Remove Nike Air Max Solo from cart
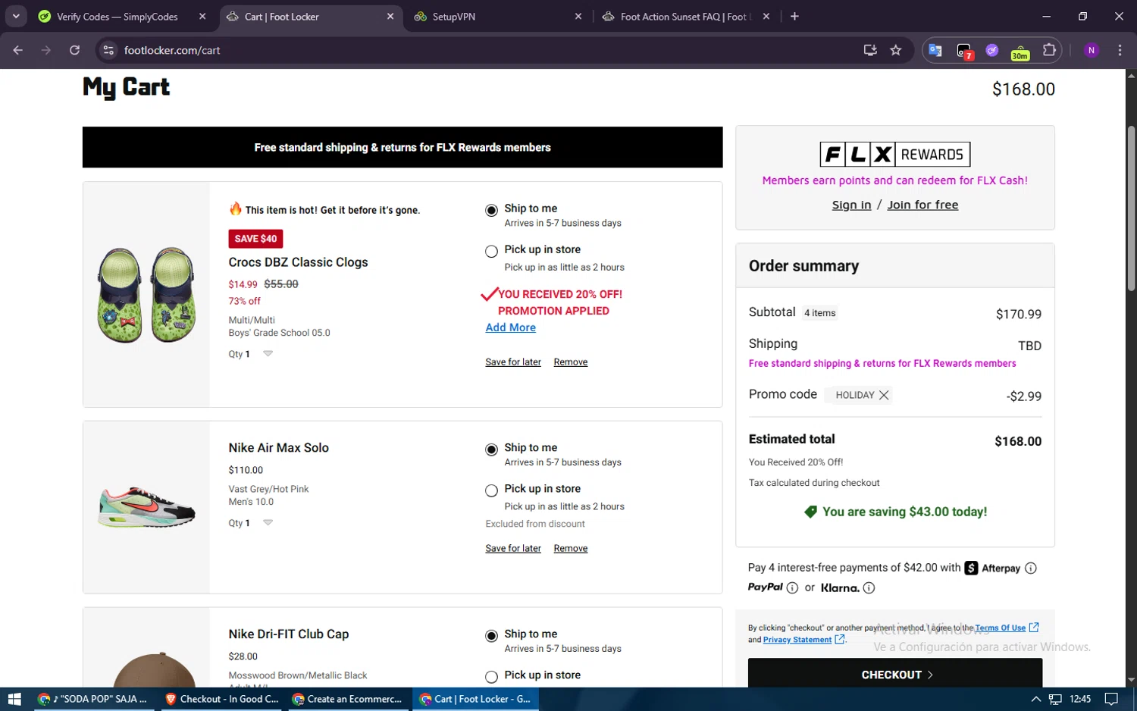1137x711 pixels. point(571,548)
